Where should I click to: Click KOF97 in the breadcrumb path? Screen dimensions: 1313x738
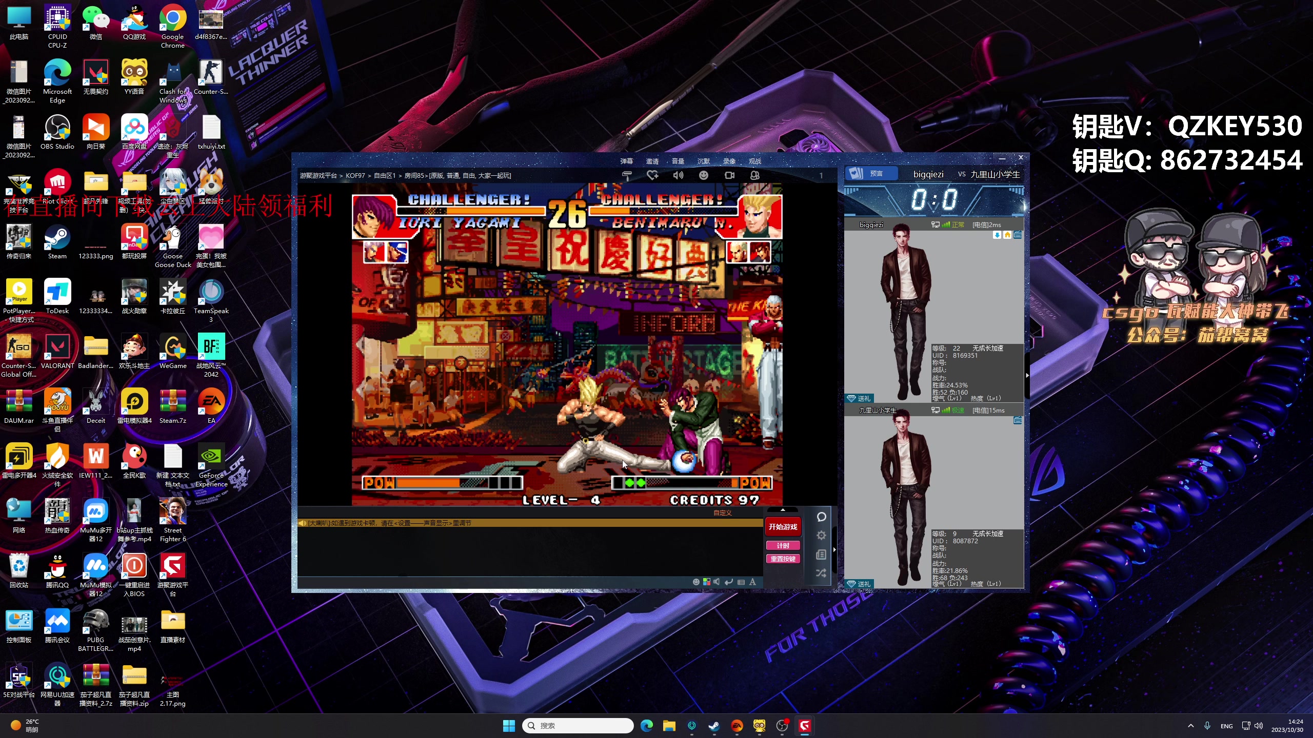click(x=355, y=176)
